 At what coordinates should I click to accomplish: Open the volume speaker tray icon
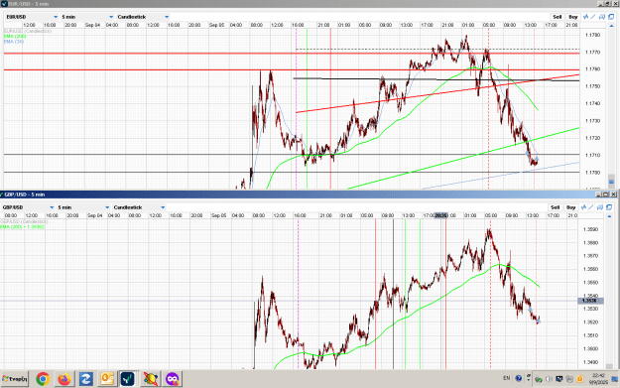[549, 379]
